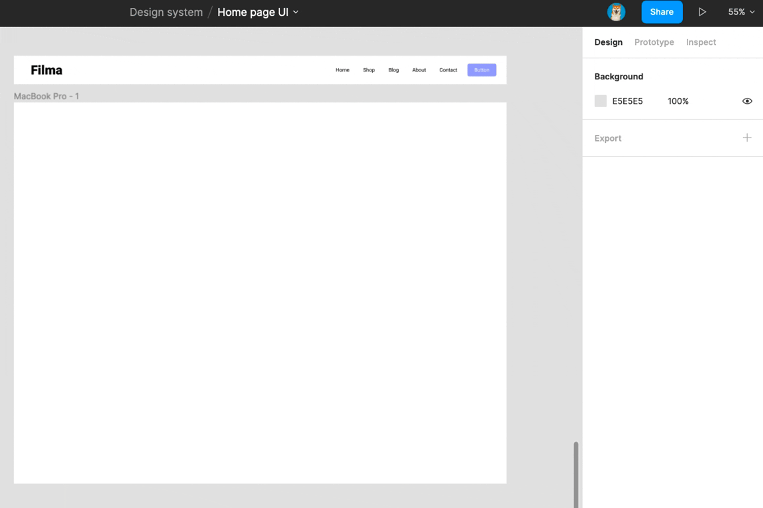Viewport: 763px width, 508px height.
Task: Open the 55% zoom dropdown
Action: [x=741, y=12]
